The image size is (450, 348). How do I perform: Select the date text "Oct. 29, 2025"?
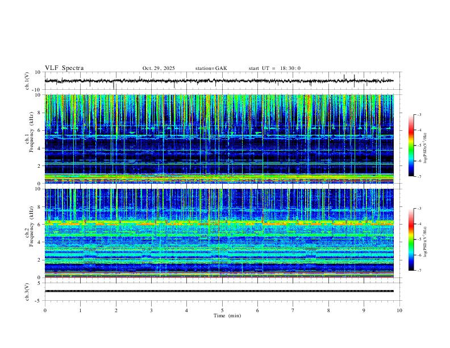coord(159,68)
